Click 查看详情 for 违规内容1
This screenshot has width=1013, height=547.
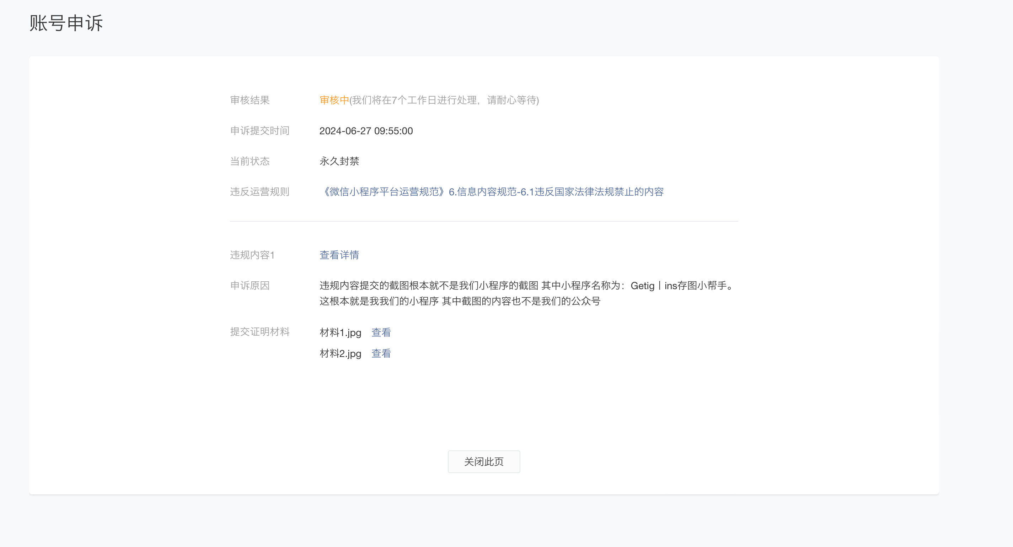click(339, 255)
